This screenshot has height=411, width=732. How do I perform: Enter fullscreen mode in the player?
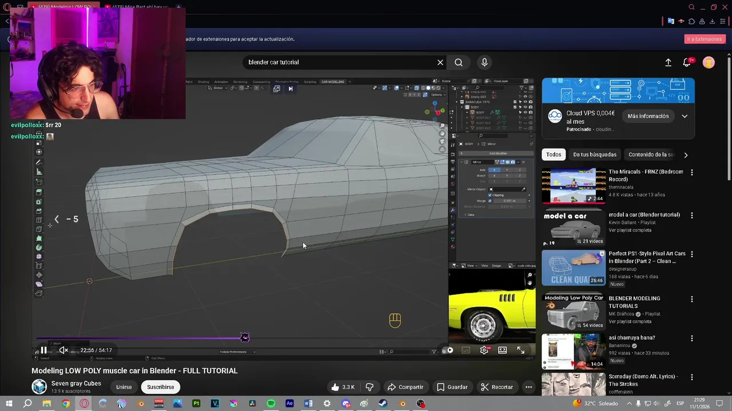521,350
